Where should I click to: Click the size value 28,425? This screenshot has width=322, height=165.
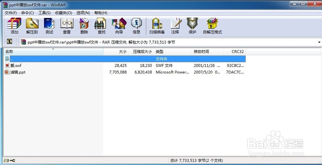pos(121,65)
